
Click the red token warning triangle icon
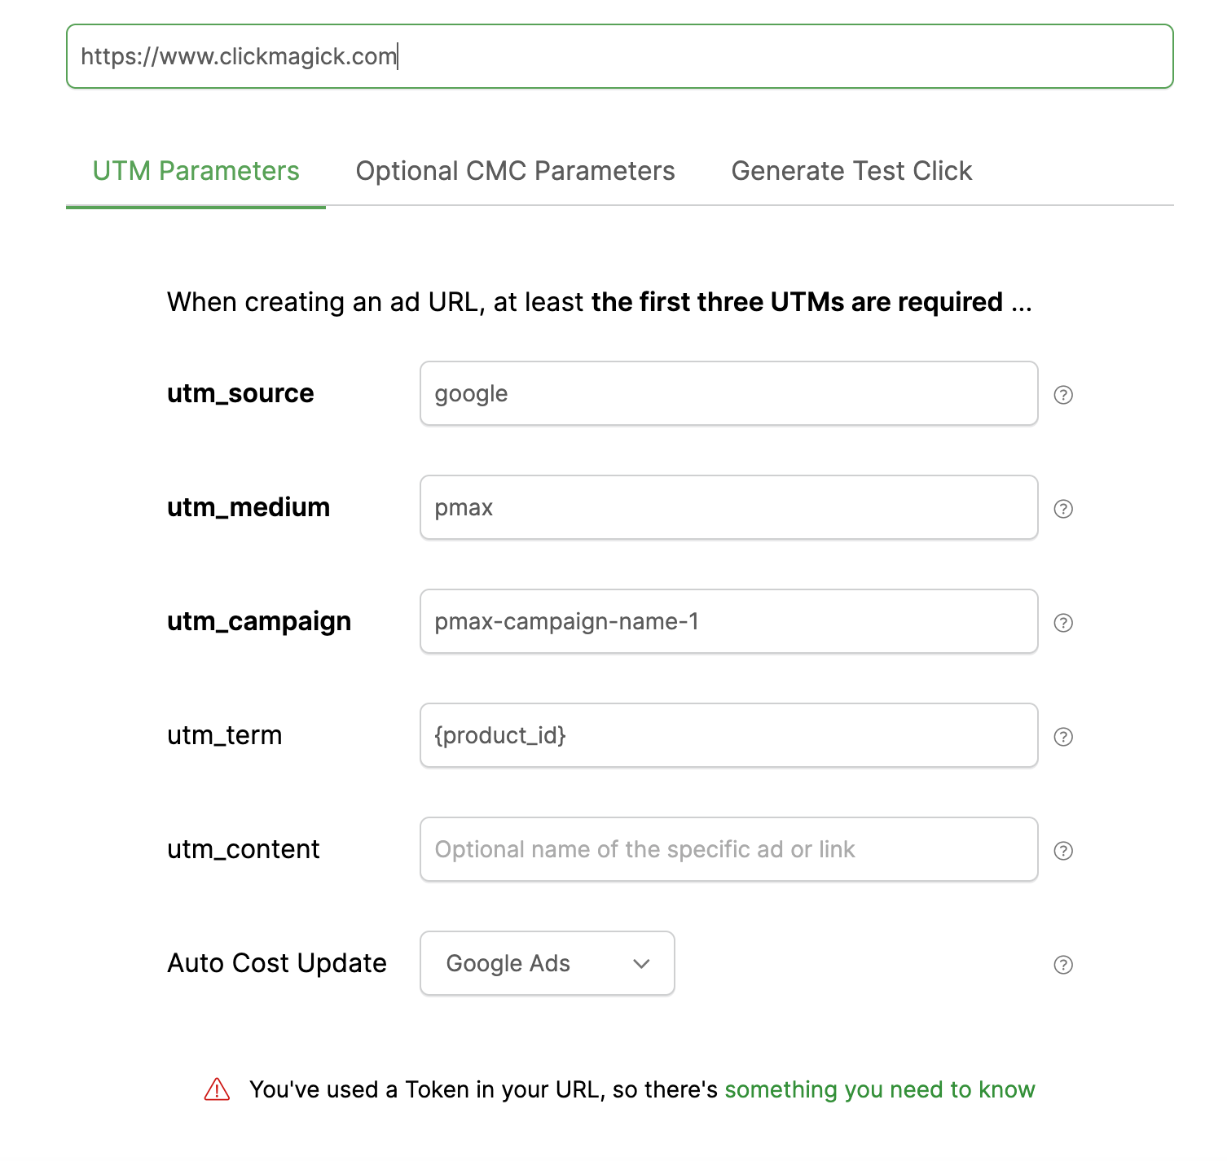click(217, 1089)
